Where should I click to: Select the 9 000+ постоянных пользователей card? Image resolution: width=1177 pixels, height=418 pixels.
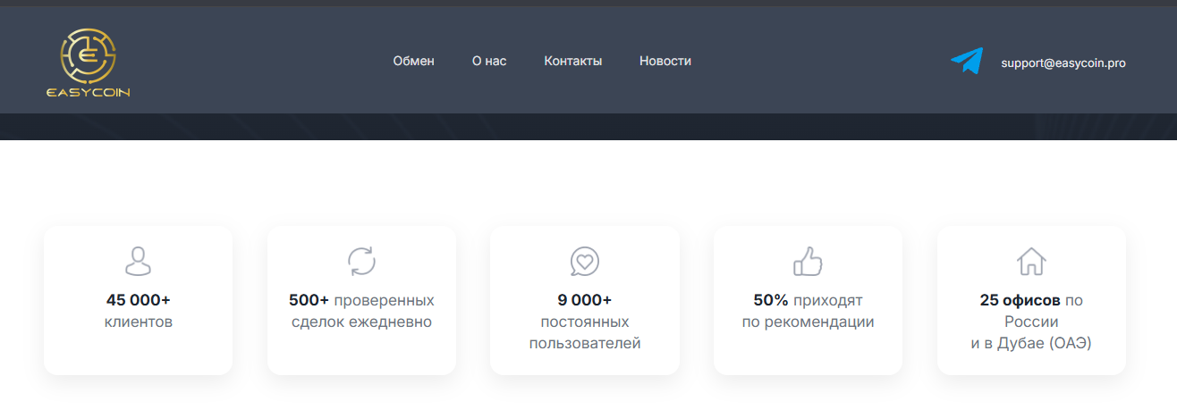(585, 300)
